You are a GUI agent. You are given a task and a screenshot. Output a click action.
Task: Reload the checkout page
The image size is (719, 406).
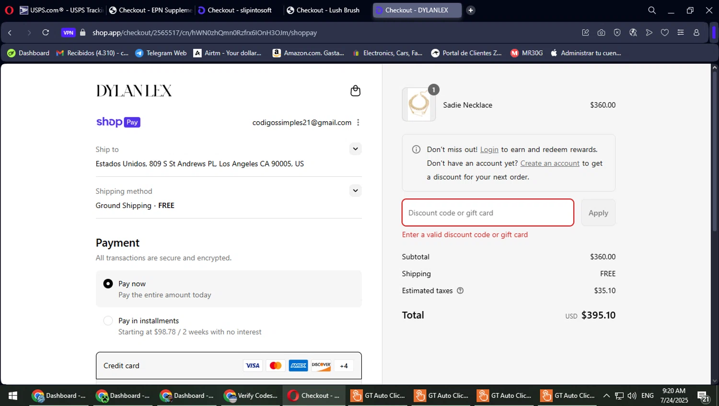[x=46, y=33]
